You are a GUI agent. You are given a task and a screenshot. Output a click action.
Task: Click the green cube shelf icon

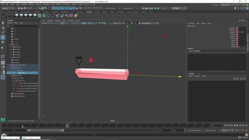pyautogui.click(x=44, y=16)
